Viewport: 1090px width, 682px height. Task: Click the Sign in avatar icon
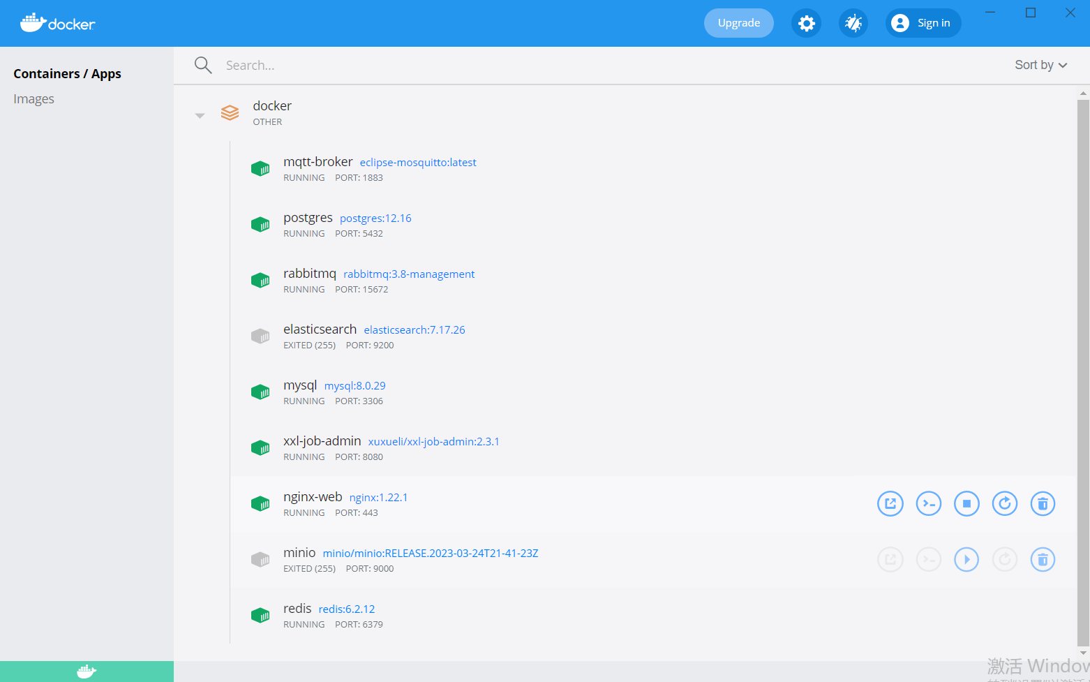tap(900, 23)
